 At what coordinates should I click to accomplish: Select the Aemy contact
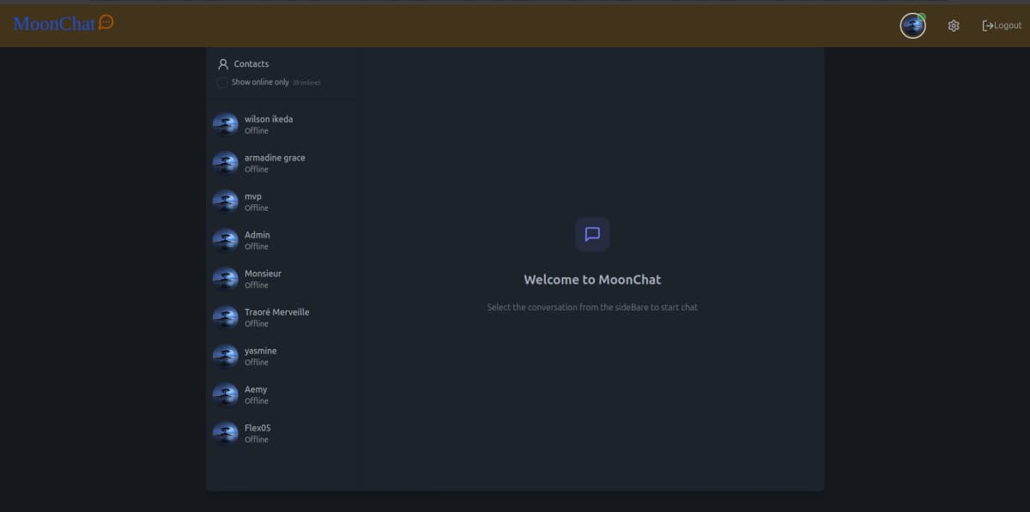tap(256, 395)
